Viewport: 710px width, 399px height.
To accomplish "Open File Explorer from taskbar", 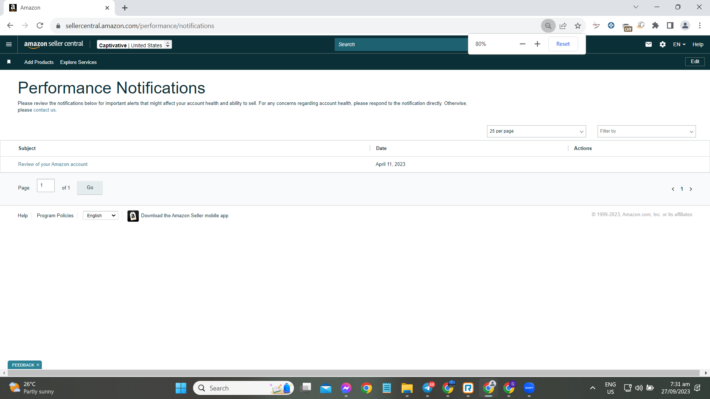I will pos(407,388).
